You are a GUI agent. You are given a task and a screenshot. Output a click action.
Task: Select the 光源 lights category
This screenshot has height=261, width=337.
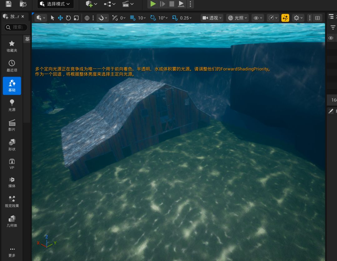[x=12, y=106]
